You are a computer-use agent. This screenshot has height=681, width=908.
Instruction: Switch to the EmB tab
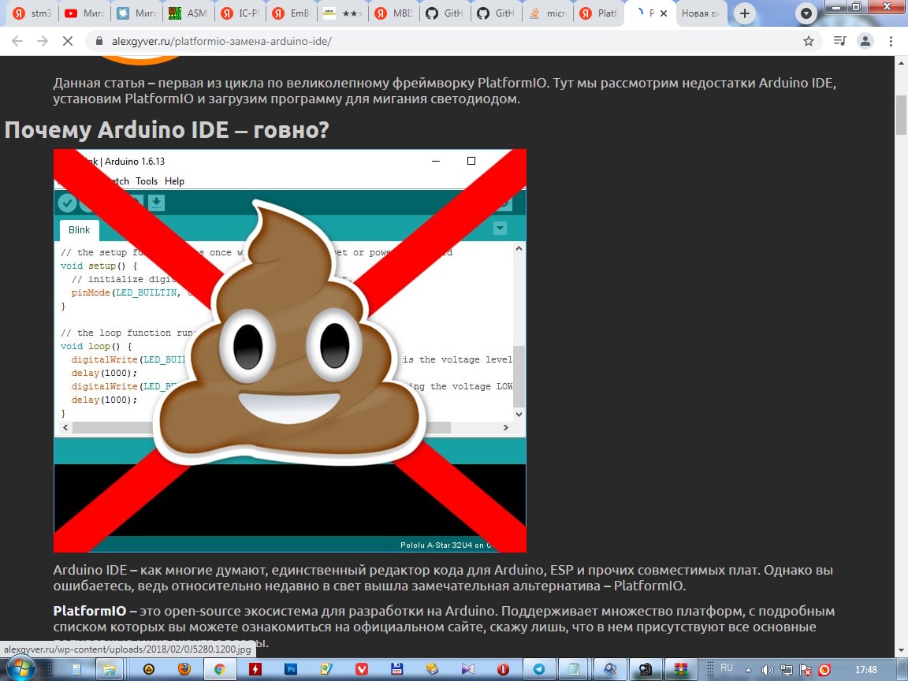(292, 13)
